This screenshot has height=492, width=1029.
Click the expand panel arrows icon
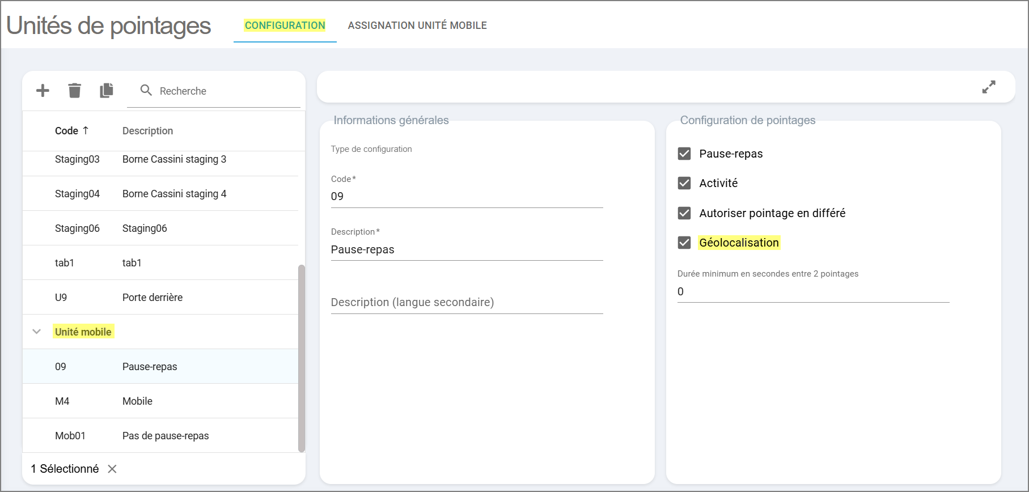coord(989,87)
